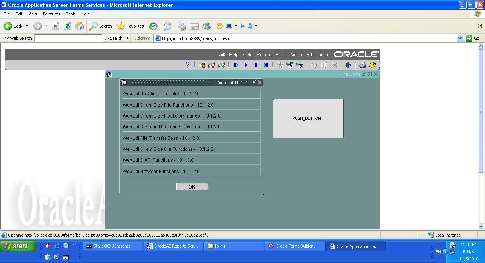This screenshot has height=263, width=485.
Task: Click the IE Refresh page icon
Action: pyautogui.click(x=67, y=26)
